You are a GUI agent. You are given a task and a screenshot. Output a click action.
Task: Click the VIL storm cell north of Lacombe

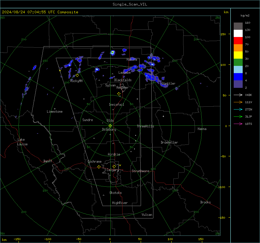[x=113, y=53]
